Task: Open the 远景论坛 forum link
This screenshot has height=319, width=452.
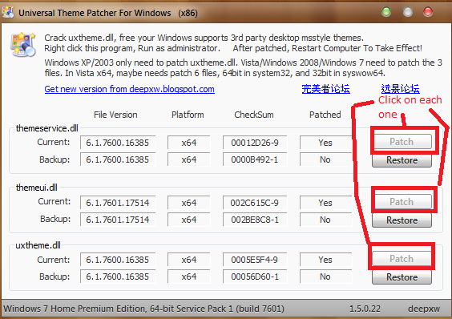Action: click(401, 89)
